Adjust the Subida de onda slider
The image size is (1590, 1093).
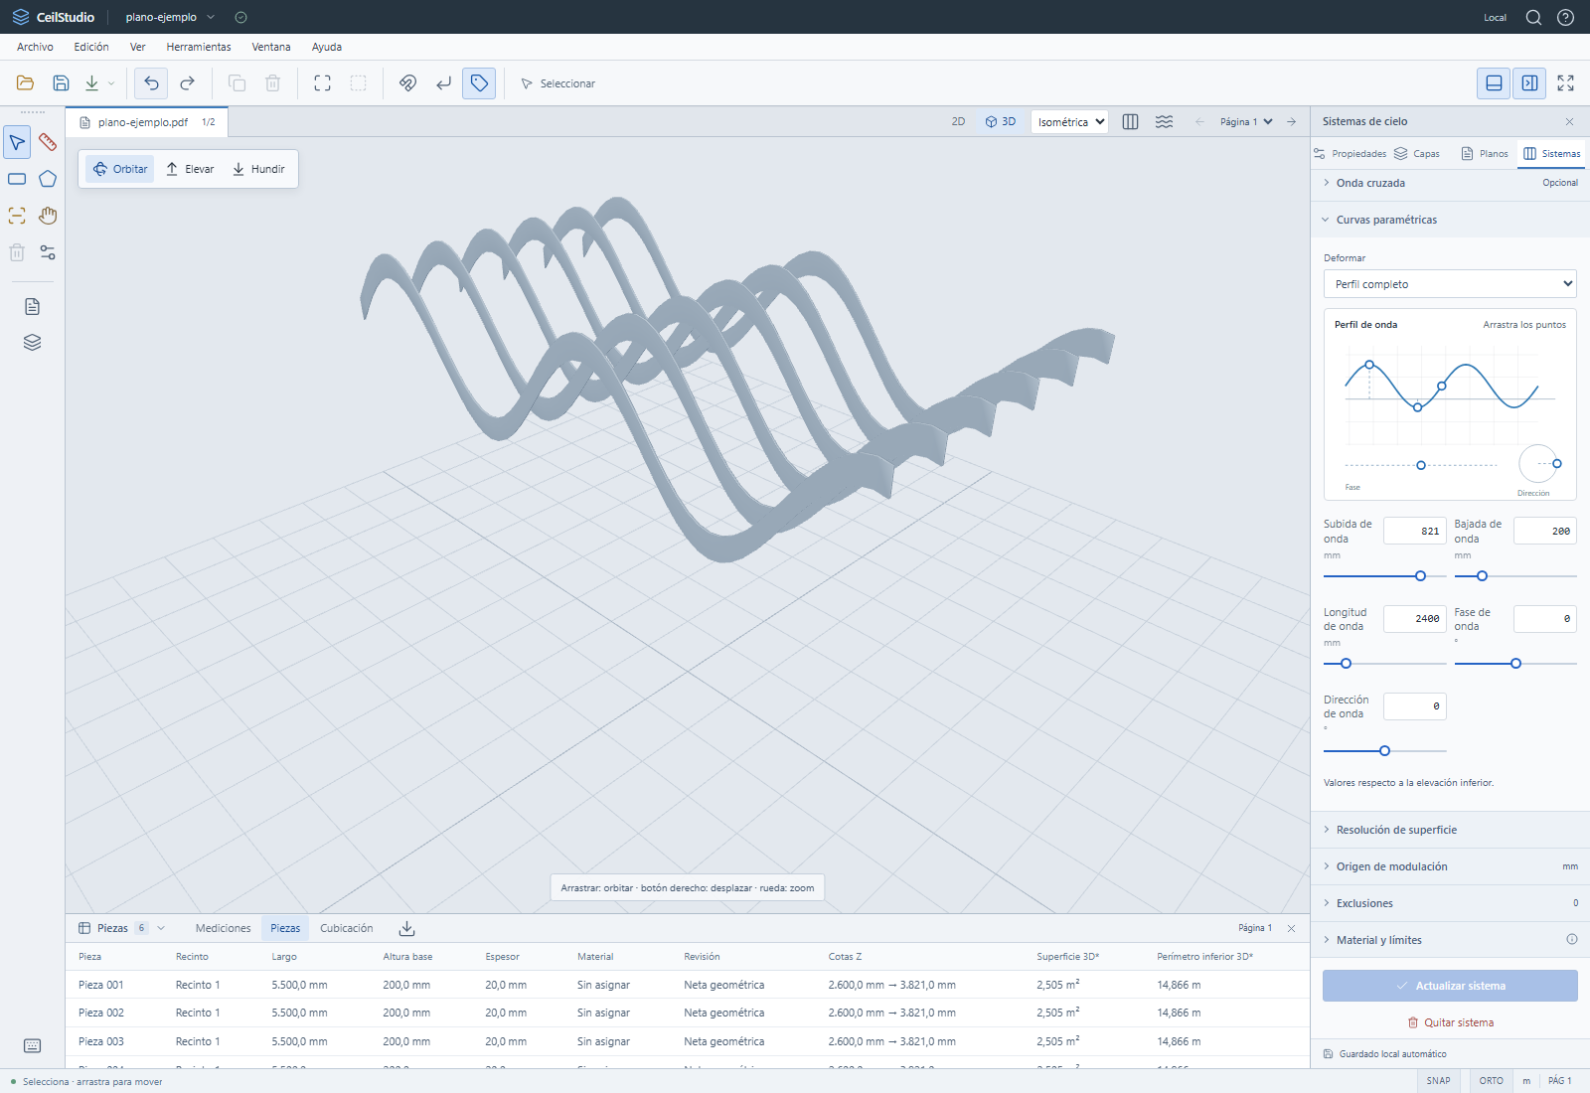coord(1385,576)
